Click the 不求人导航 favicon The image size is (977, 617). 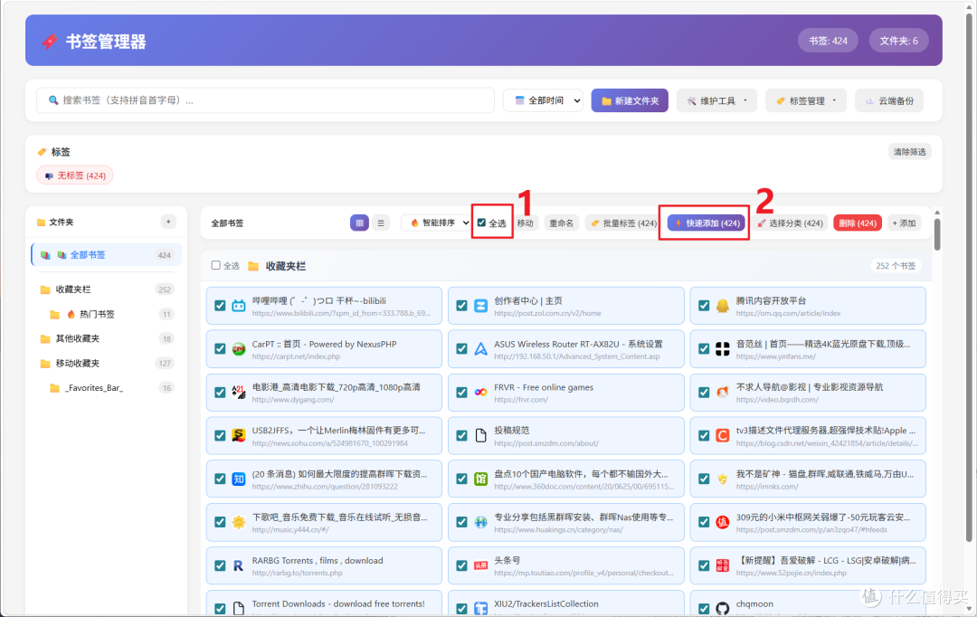point(722,392)
